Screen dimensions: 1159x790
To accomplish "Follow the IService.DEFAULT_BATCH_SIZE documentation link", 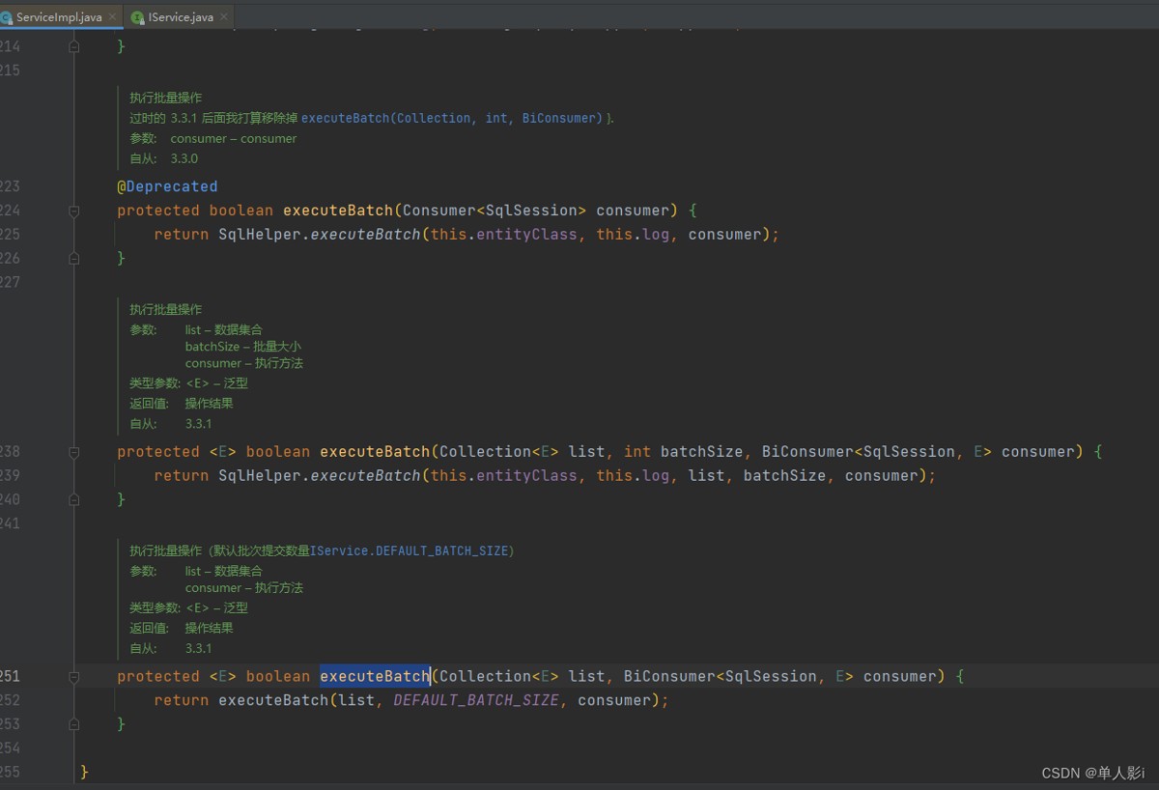I will pos(409,550).
